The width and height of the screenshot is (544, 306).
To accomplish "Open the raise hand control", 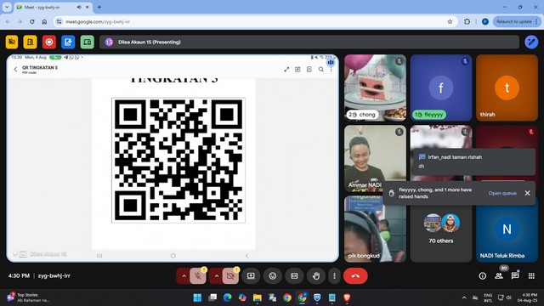I will [x=315, y=276].
